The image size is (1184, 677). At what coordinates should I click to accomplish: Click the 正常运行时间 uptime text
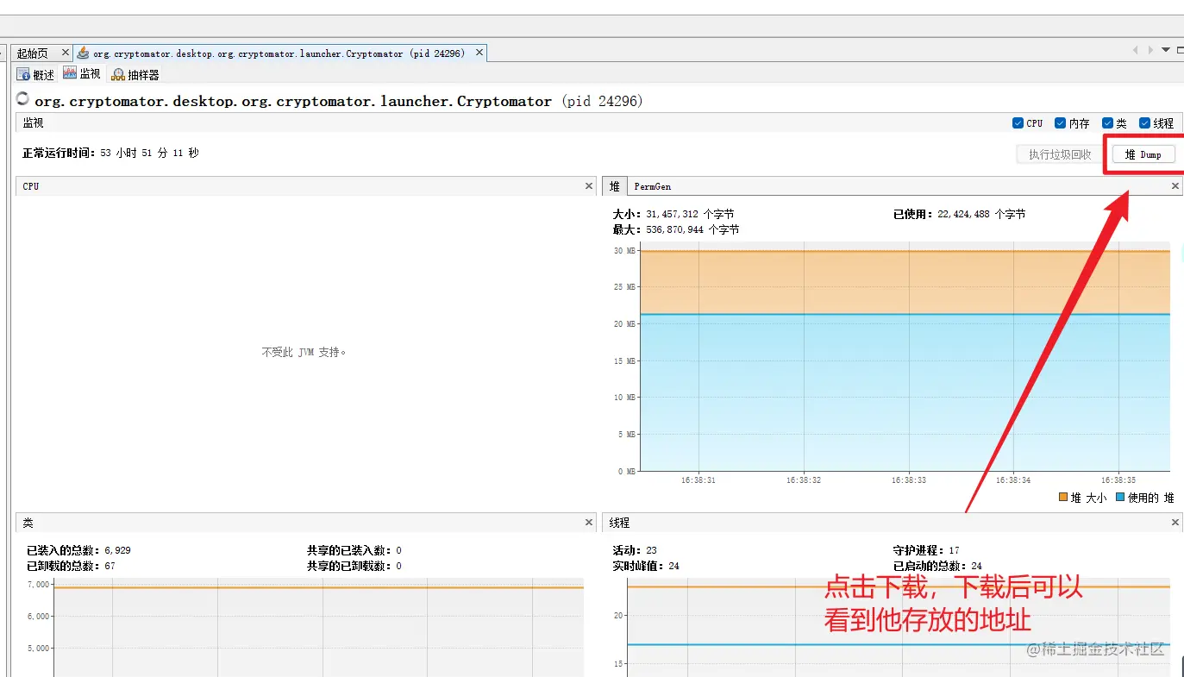tap(110, 153)
